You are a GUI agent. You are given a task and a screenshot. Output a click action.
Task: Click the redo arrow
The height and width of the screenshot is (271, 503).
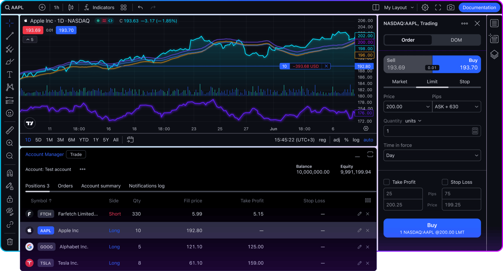coord(153,7)
